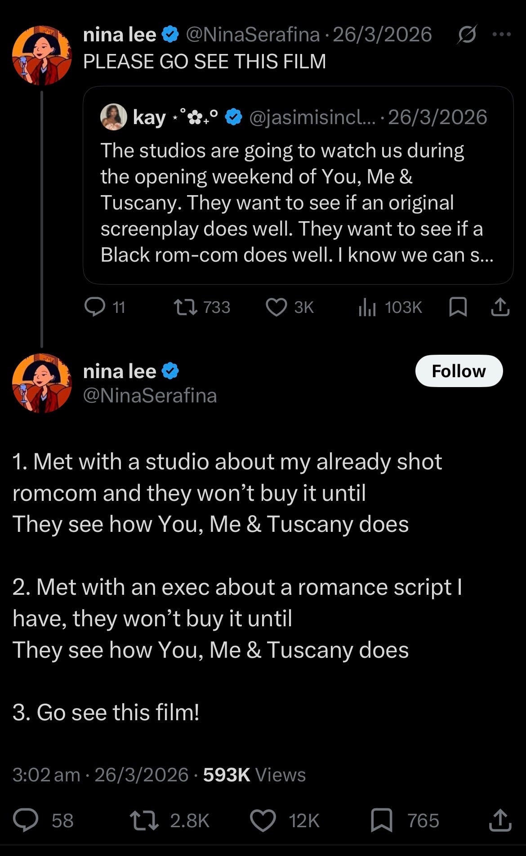Open nina lee's avatar on top tweet
This screenshot has height=856, width=526.
pos(42,55)
